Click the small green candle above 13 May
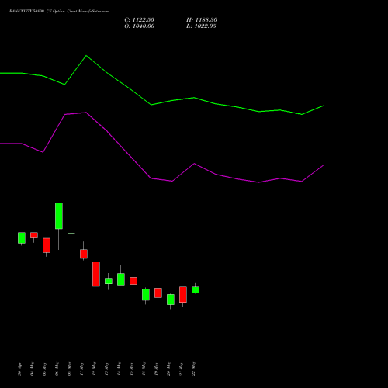 (109, 281)
